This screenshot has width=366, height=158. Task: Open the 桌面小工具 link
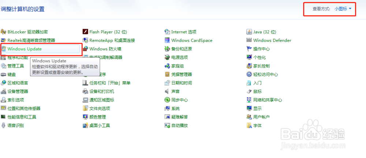(100, 126)
